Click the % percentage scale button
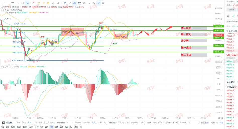The image size is (238, 129). 217,123
